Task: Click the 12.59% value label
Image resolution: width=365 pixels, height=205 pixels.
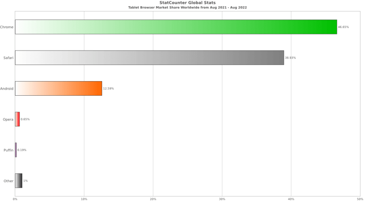Action: pos(109,88)
